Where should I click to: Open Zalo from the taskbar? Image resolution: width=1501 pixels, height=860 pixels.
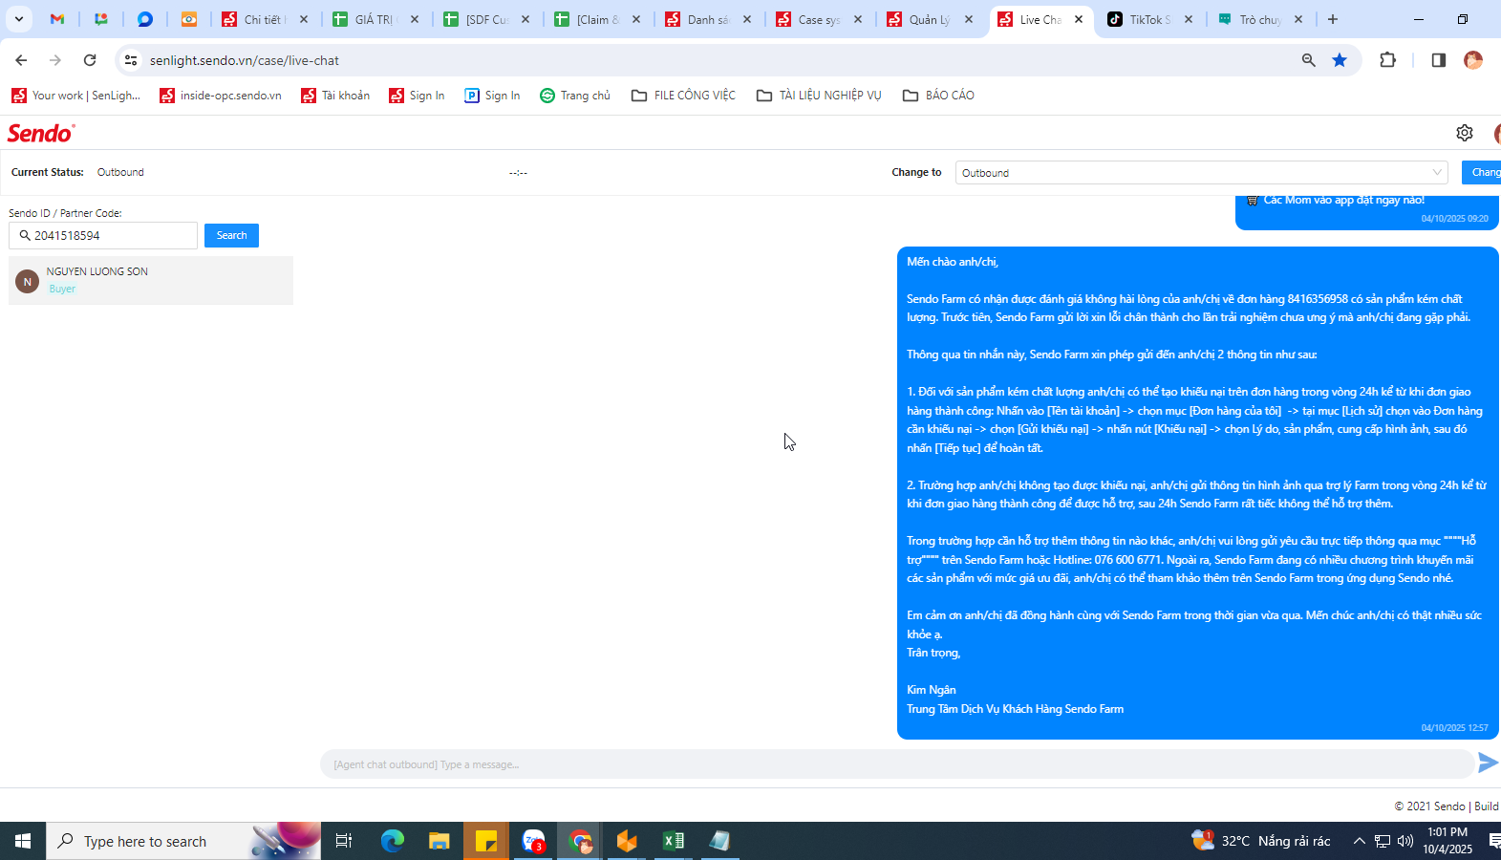533,841
